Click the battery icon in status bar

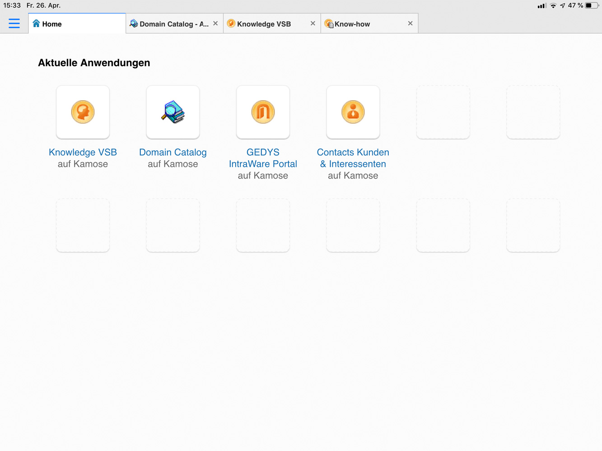pos(592,5)
